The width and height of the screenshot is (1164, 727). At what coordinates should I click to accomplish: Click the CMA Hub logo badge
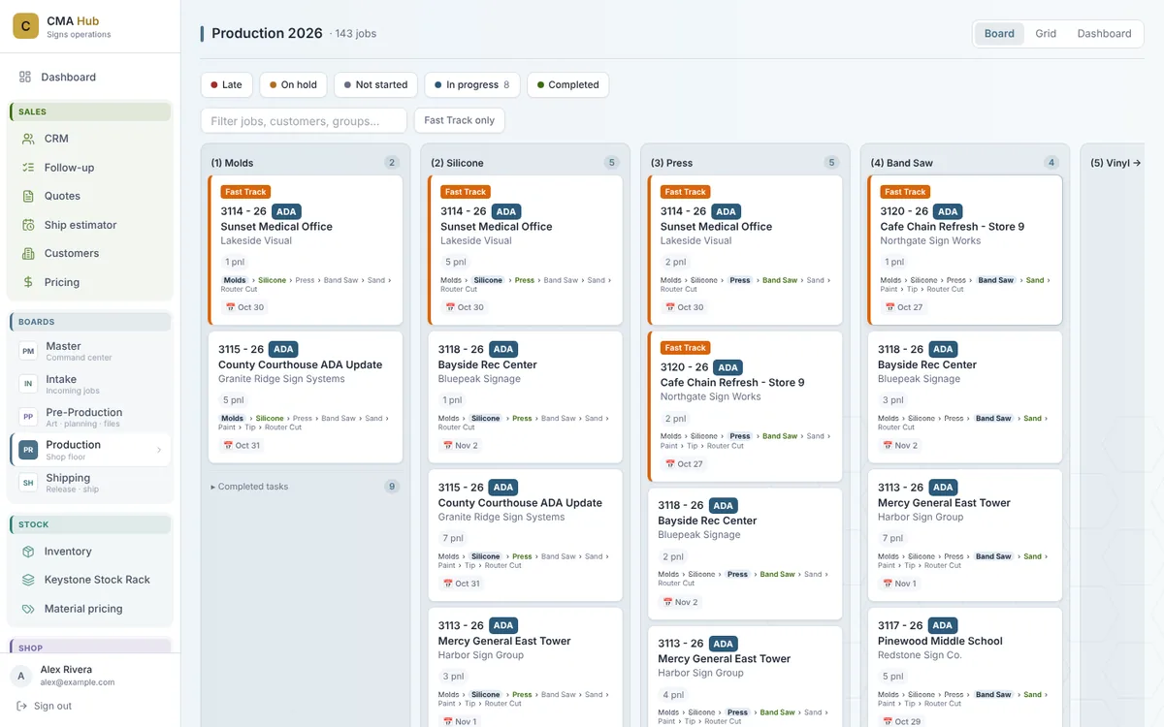pos(25,26)
